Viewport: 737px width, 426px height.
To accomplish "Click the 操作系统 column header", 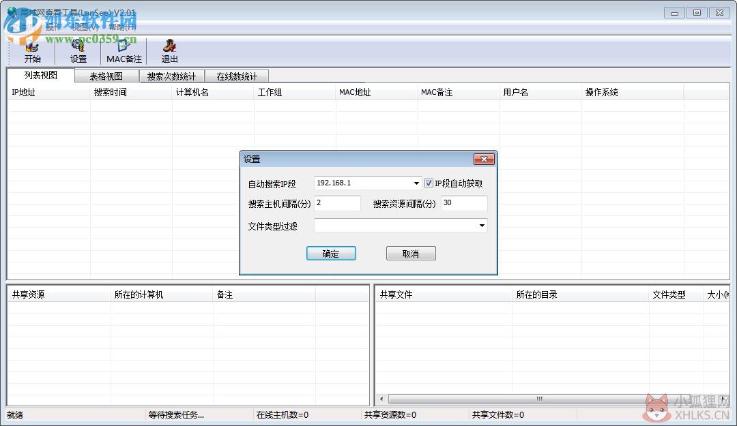I will [x=632, y=93].
